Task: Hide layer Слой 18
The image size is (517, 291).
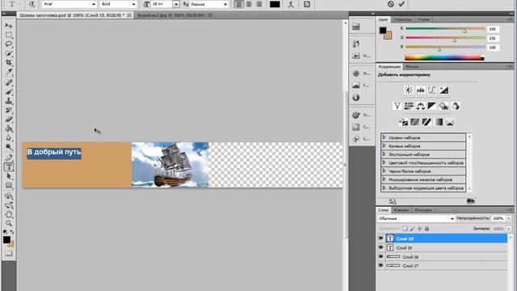Action: coord(380,256)
